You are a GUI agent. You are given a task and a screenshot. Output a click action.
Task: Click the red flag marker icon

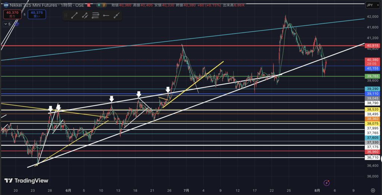click(90, 5)
